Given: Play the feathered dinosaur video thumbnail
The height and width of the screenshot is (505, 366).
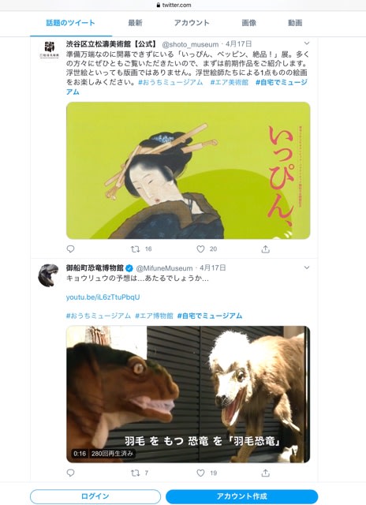Looking at the screenshot, I should click(x=188, y=395).
